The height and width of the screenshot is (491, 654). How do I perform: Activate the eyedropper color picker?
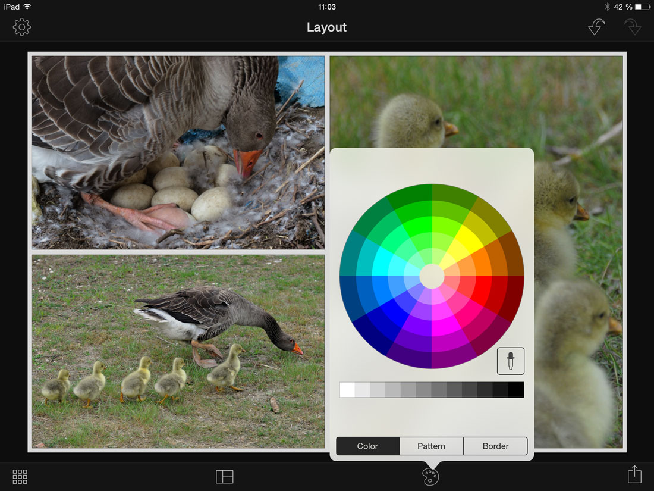click(x=511, y=361)
